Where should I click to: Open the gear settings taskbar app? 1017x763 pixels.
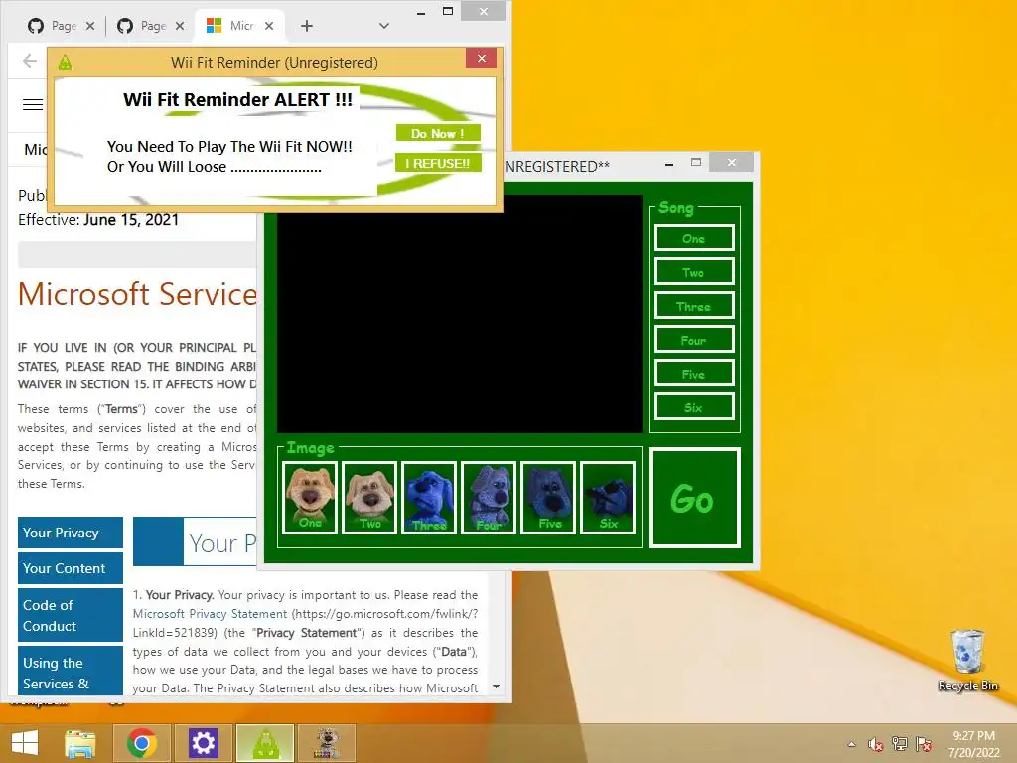point(203,743)
